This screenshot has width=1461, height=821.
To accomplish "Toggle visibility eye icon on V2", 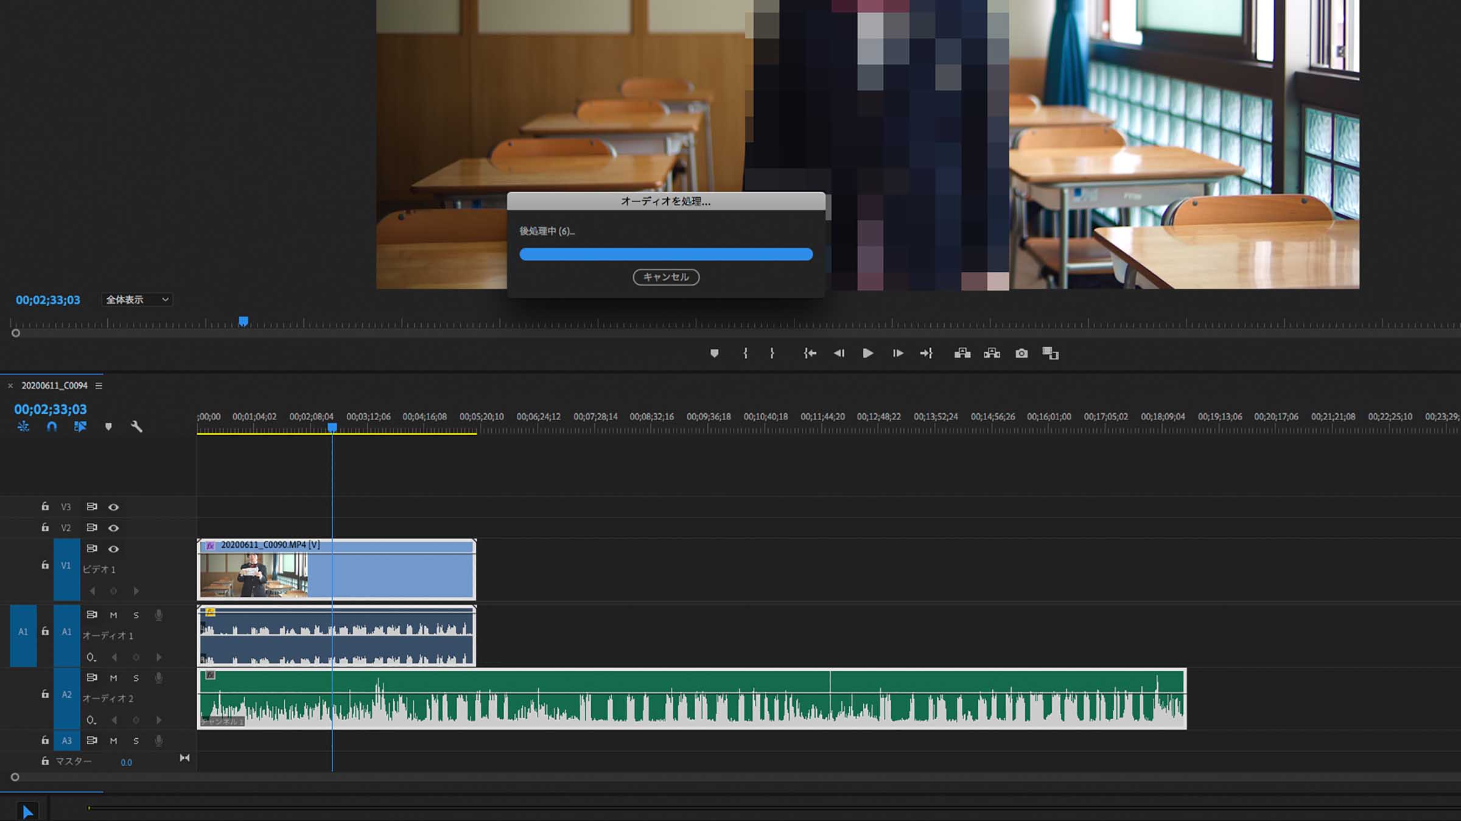I will tap(113, 527).
